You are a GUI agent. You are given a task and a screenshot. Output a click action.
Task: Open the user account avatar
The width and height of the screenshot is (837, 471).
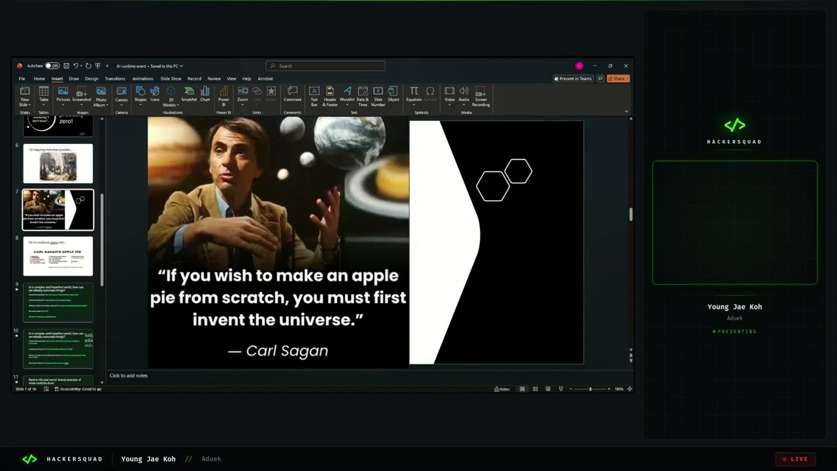click(579, 66)
